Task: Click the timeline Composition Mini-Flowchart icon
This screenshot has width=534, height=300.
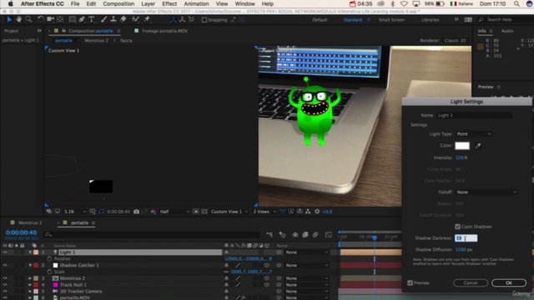Action: [x=270, y=234]
